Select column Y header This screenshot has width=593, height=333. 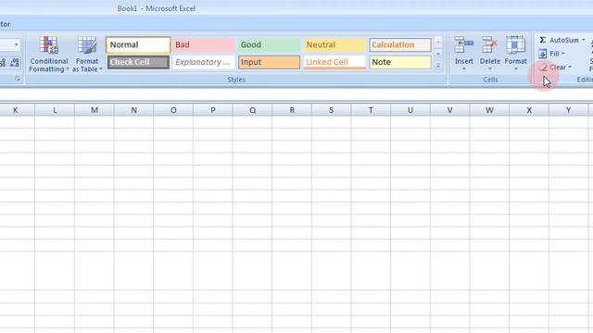[x=568, y=110]
